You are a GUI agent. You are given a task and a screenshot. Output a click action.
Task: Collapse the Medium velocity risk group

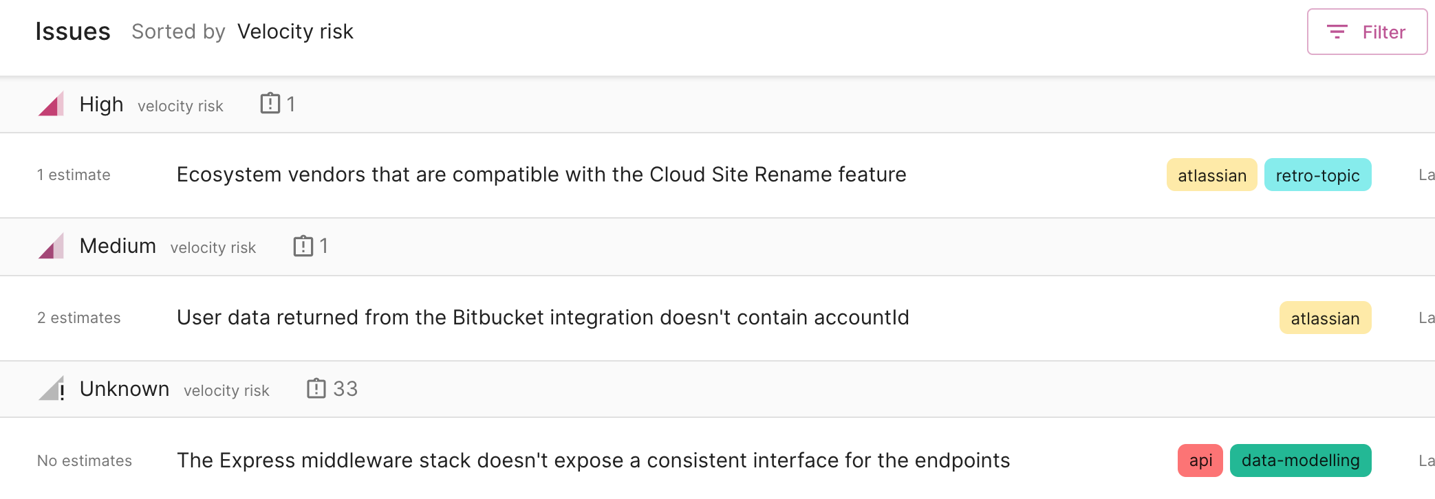(x=118, y=246)
